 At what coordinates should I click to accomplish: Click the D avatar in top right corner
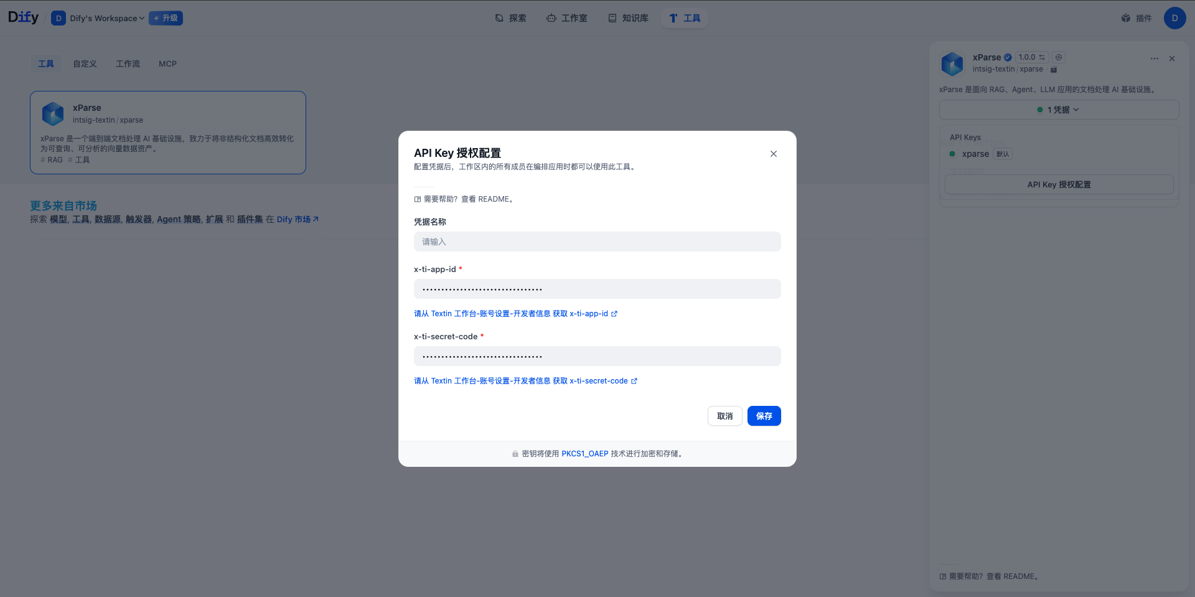(1174, 18)
